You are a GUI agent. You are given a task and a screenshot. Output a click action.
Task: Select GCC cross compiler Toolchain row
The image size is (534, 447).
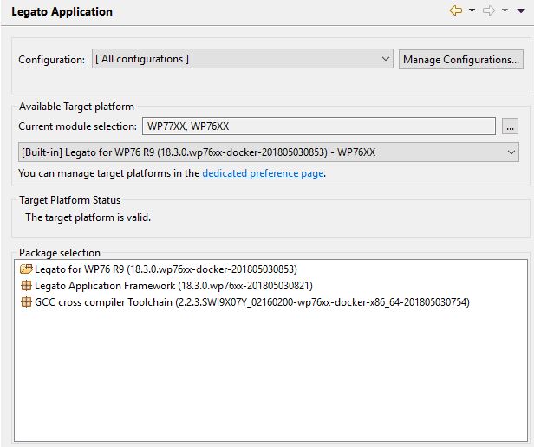(252, 302)
